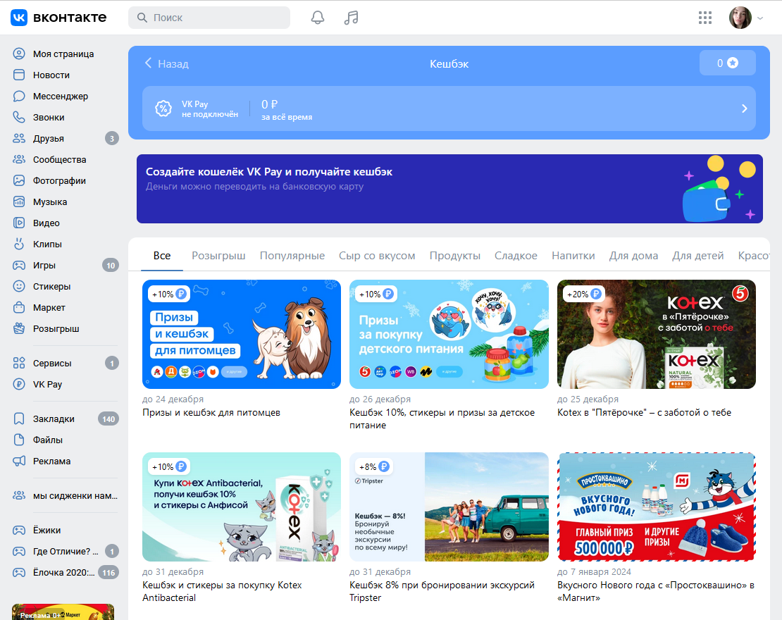Viewport: 782px width, 620px height.
Task: Open the Создайте кошелёк VK Pay banner
Action: pos(449,189)
